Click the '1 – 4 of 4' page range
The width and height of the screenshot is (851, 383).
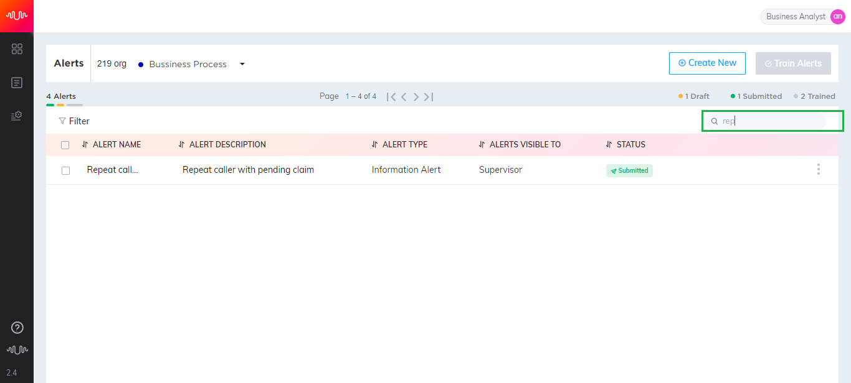(361, 96)
